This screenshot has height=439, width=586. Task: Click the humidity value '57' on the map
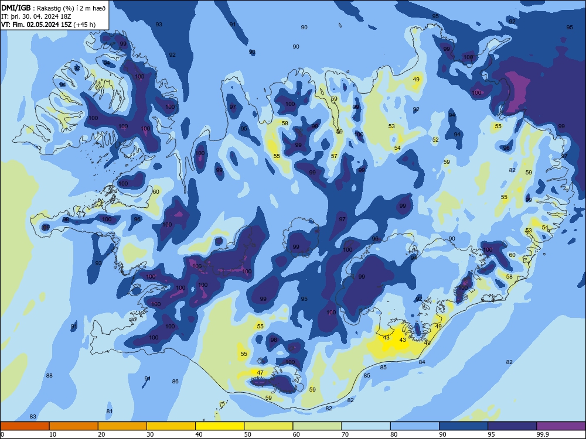[x=334, y=156]
